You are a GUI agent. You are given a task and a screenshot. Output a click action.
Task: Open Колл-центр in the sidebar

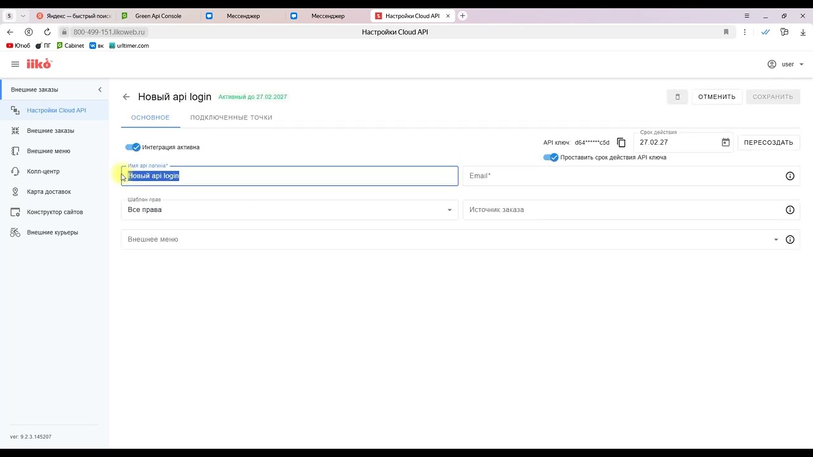coord(43,171)
